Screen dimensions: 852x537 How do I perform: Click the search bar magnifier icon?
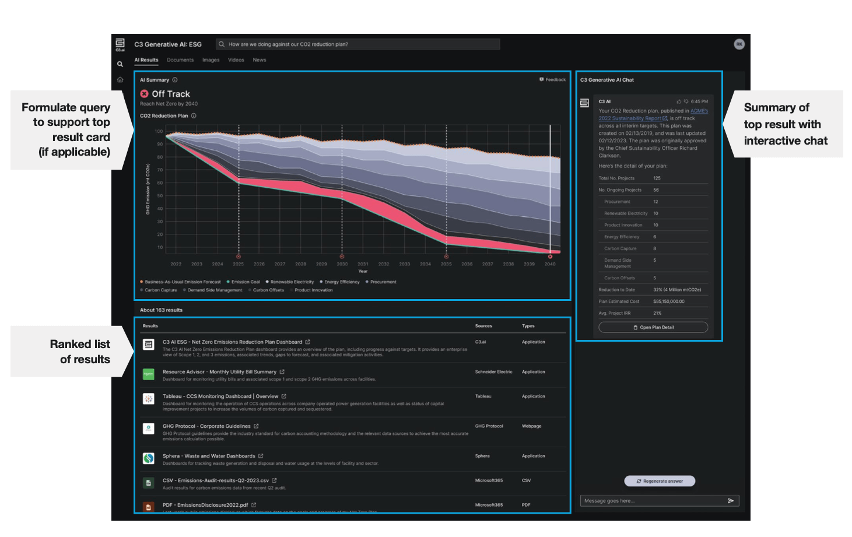[x=222, y=44]
